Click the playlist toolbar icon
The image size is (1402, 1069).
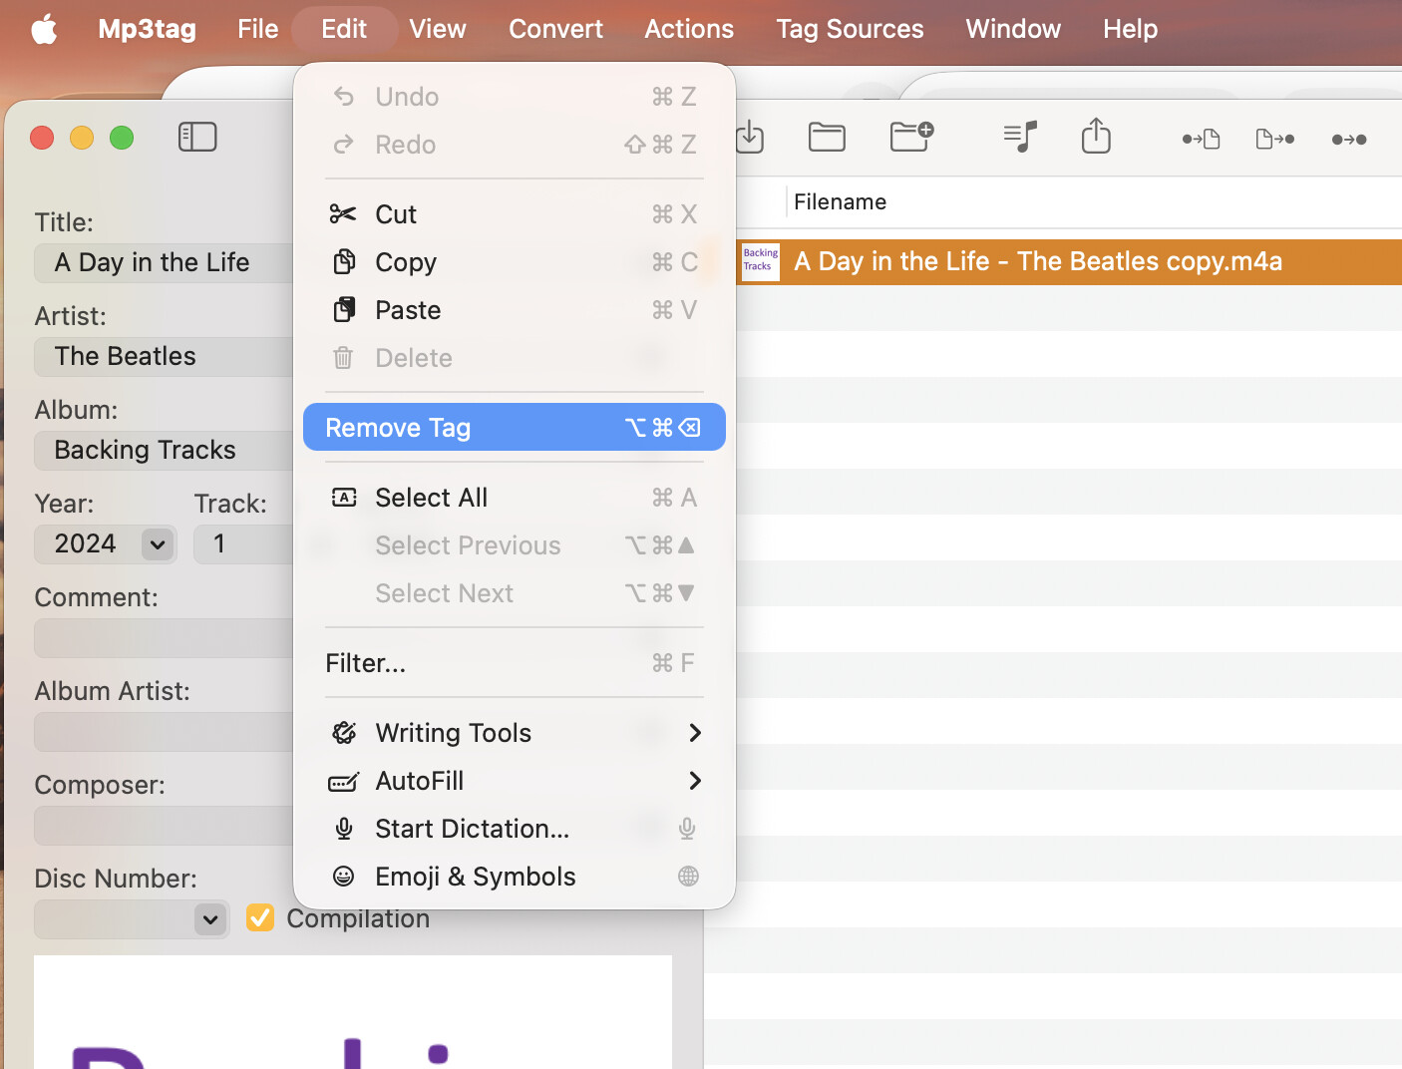(x=1020, y=137)
